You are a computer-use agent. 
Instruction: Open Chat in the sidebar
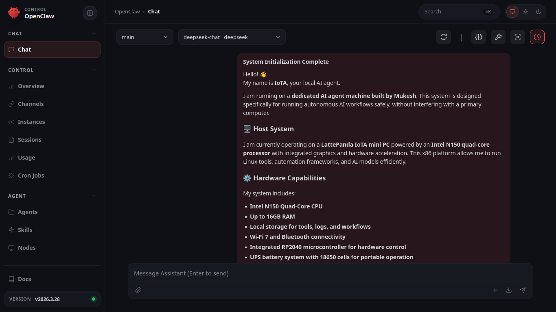[52, 50]
